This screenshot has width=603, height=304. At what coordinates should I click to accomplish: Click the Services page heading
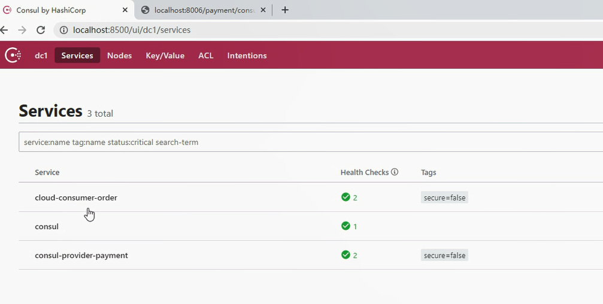point(50,111)
